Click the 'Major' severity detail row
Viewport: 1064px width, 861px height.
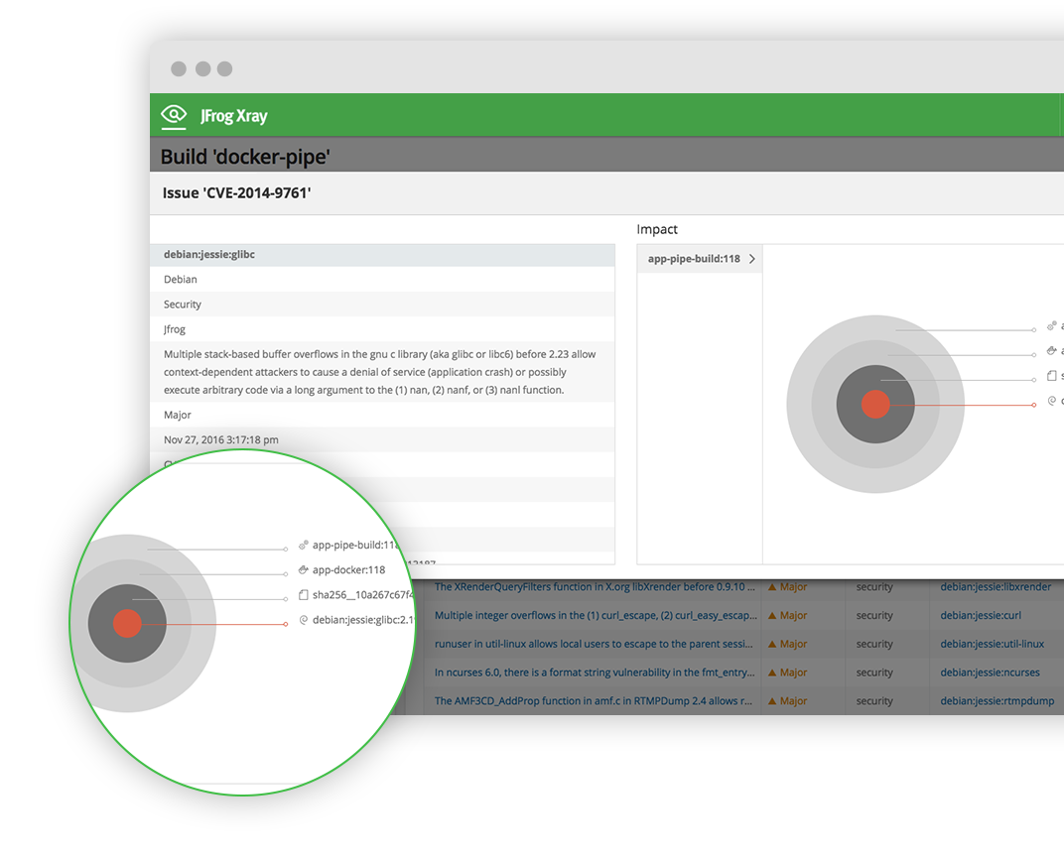pyautogui.click(x=383, y=415)
